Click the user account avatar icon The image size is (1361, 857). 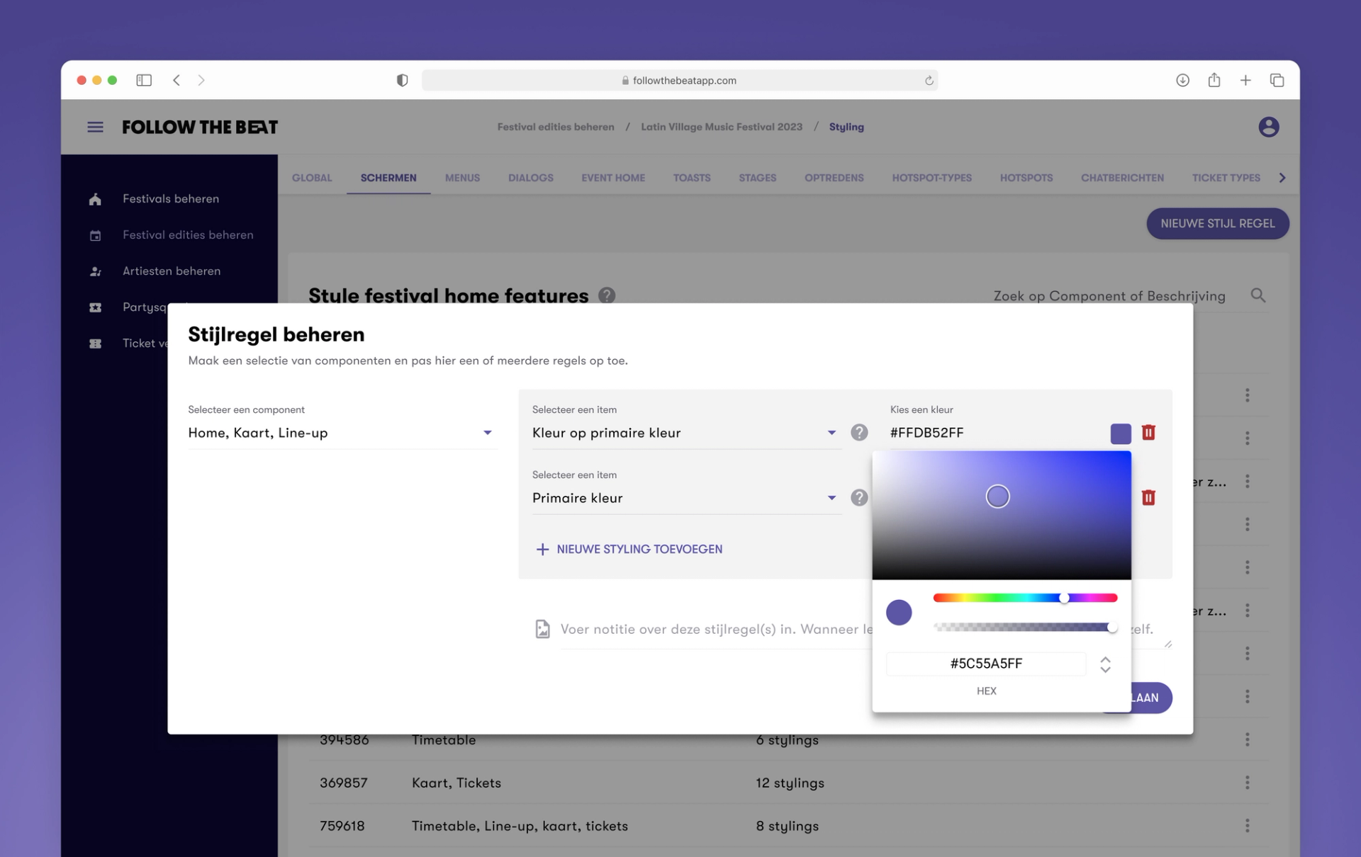pos(1268,127)
